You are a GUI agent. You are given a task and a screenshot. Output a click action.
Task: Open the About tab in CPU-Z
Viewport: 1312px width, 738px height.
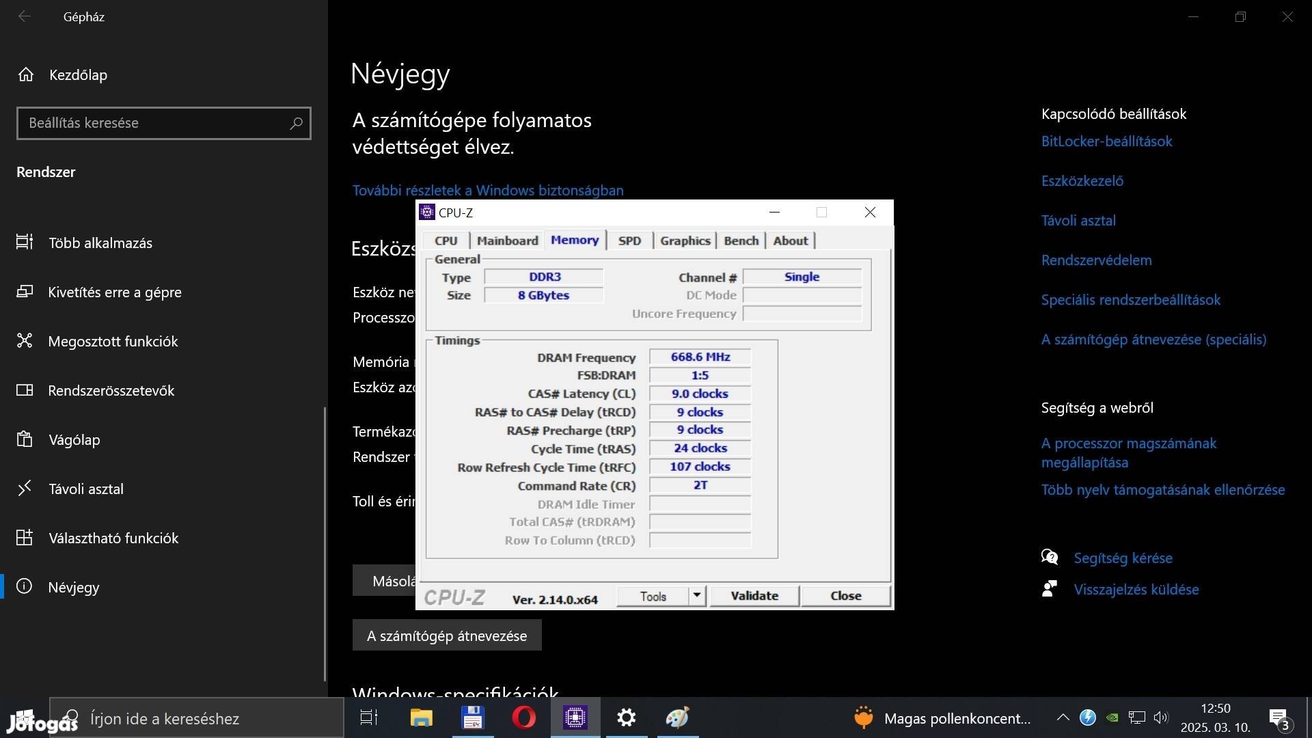click(x=791, y=241)
